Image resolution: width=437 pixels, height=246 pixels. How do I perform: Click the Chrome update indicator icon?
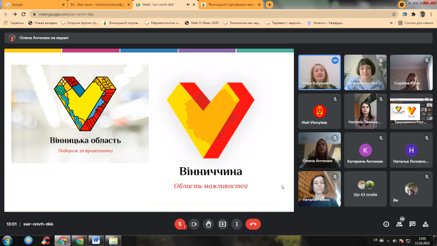[x=401, y=4]
